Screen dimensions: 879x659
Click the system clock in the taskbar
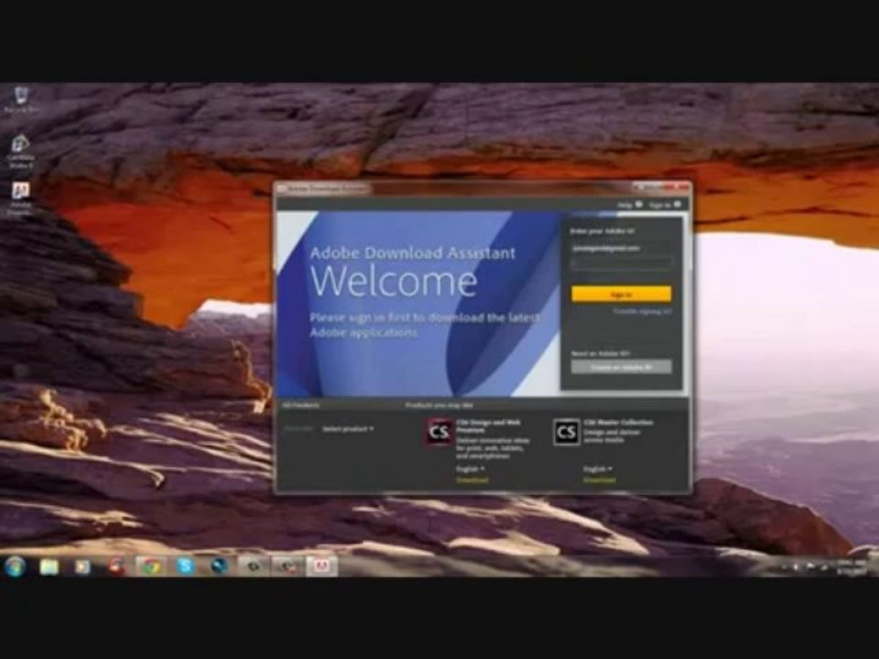coord(852,567)
